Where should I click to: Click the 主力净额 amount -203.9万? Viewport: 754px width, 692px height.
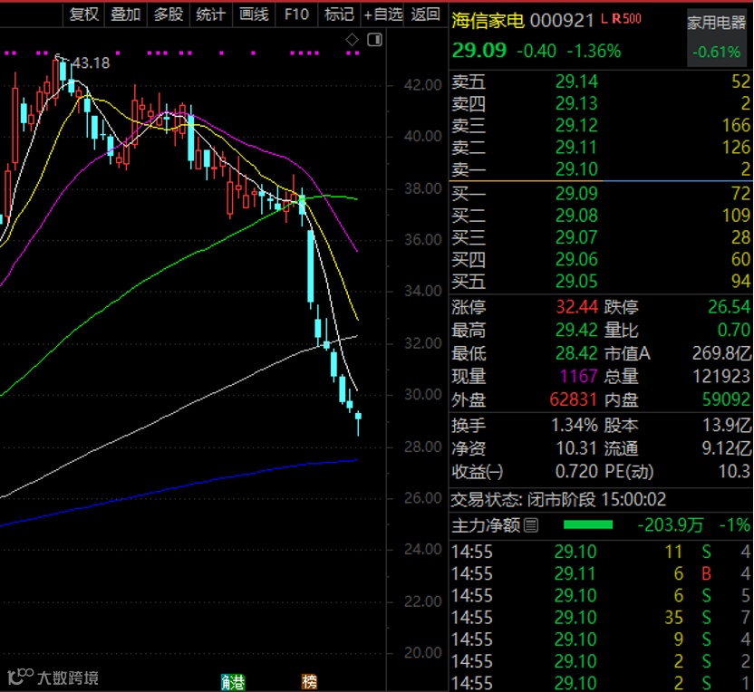pos(670,524)
